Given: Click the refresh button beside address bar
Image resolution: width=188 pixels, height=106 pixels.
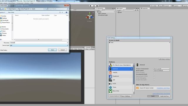Looking at the screenshot, I should pyautogui.click(x=46, y=9).
